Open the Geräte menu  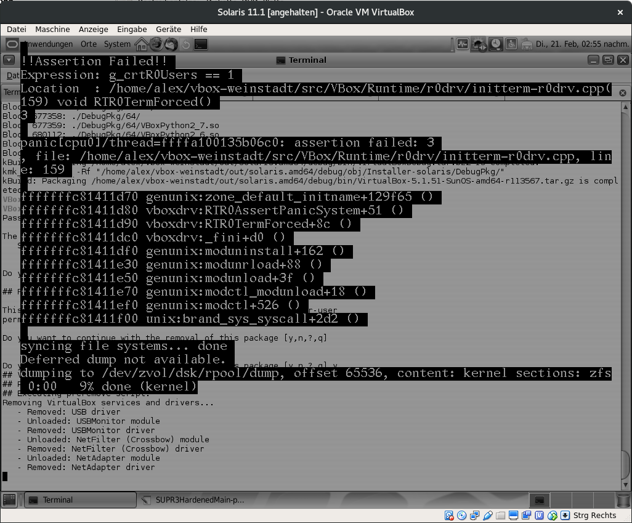(x=169, y=30)
